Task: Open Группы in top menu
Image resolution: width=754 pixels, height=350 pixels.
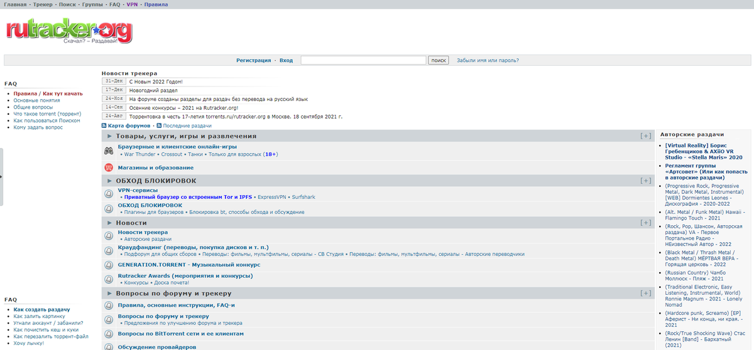Action: point(93,4)
